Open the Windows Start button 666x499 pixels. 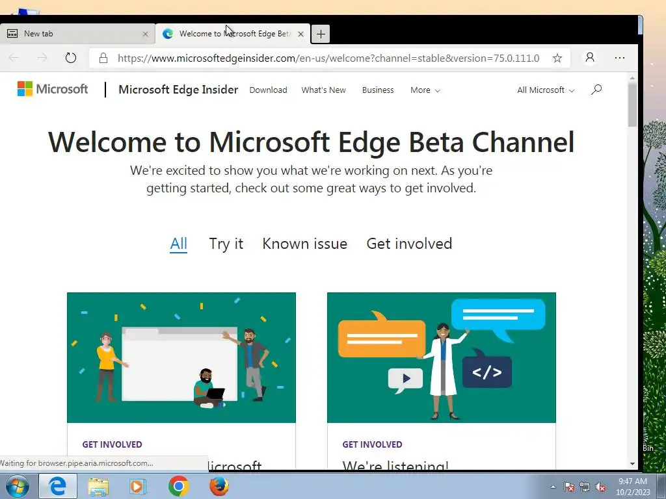tap(17, 486)
